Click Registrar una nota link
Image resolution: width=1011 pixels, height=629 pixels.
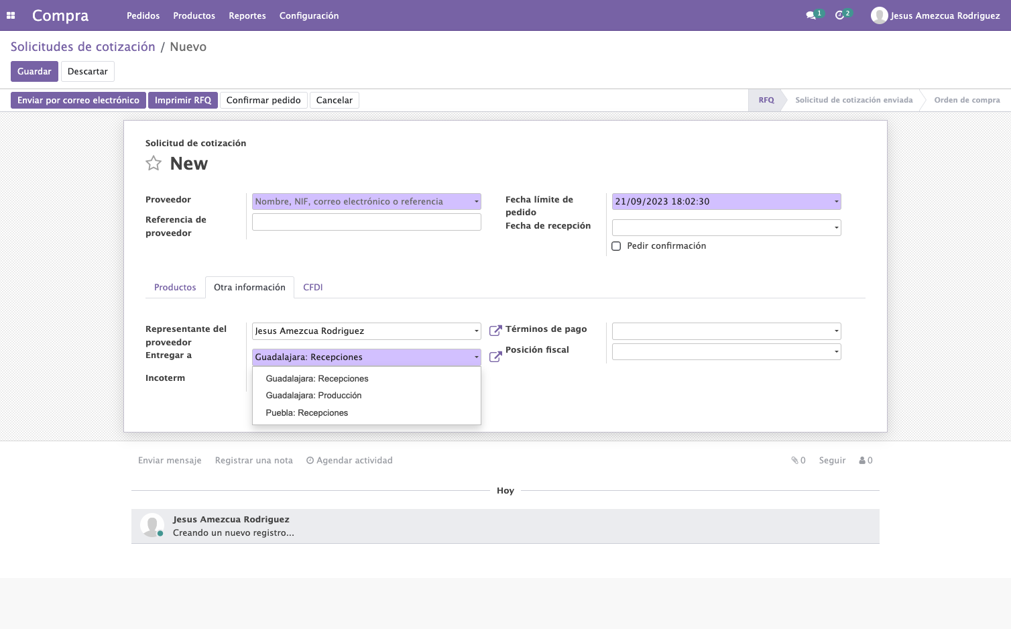coord(254,460)
